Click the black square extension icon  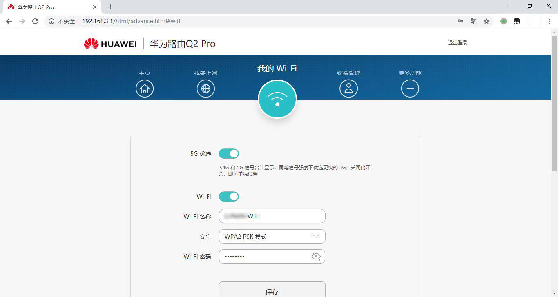point(517,21)
